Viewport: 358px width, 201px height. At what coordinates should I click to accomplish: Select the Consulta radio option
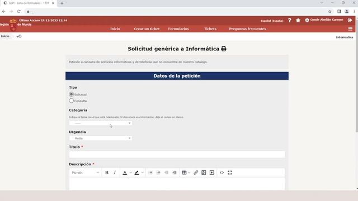pyautogui.click(x=71, y=100)
